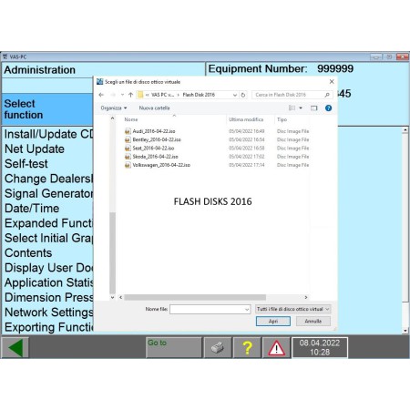Select Bentley_2016-04-22.iso file name
The image size is (410, 410).
(x=157, y=139)
